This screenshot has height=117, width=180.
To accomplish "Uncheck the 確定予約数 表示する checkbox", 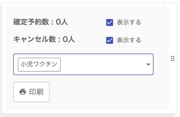I will (110, 22).
